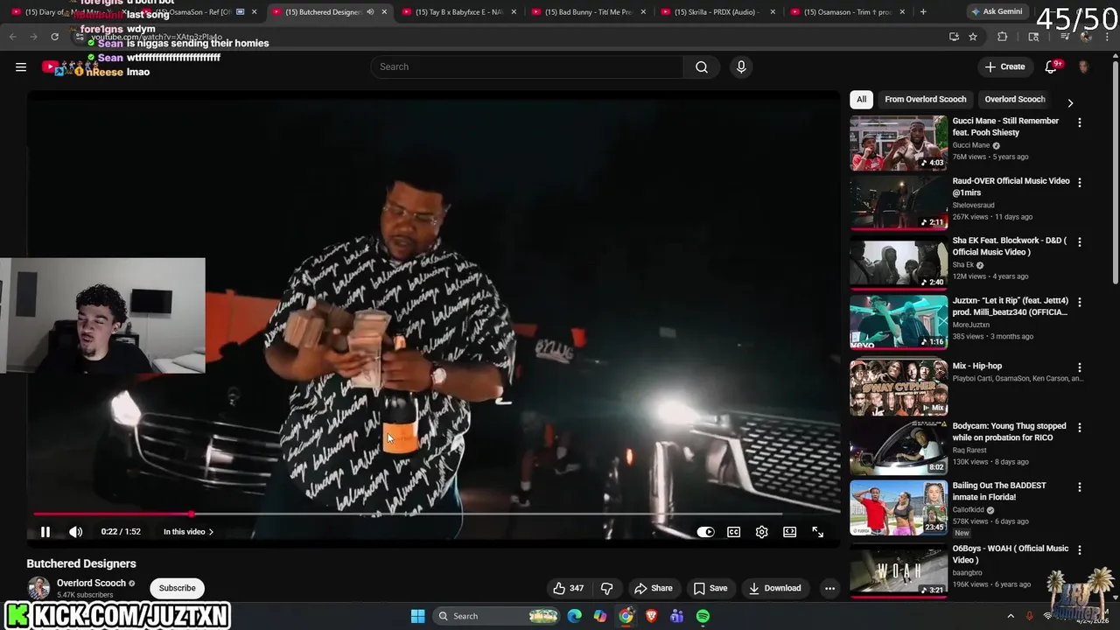The image size is (1120, 630).
Task: Save the video to a playlist
Action: (x=710, y=588)
